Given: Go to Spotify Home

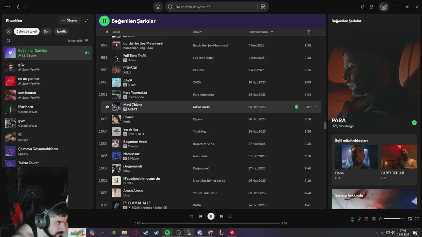Looking at the screenshot, I should point(158,7).
